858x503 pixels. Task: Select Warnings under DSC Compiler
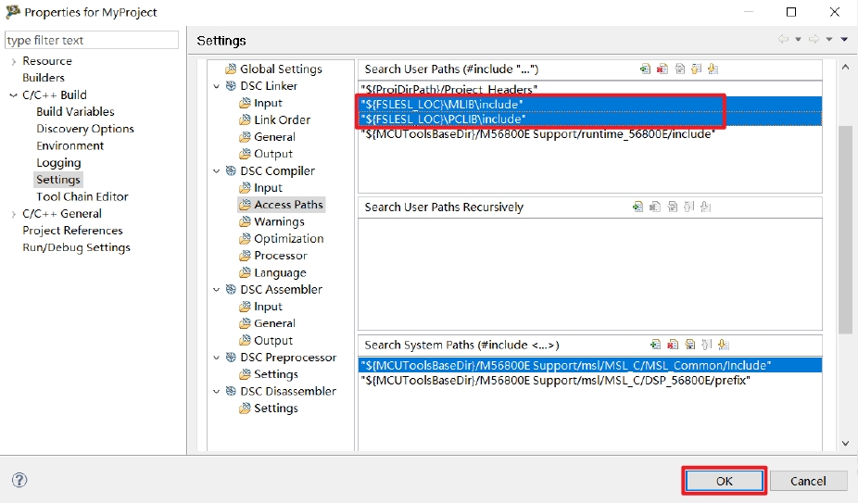point(279,221)
